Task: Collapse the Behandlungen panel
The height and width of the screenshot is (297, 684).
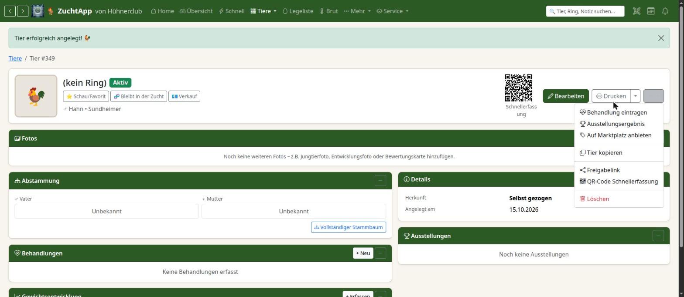Action: click(380, 253)
